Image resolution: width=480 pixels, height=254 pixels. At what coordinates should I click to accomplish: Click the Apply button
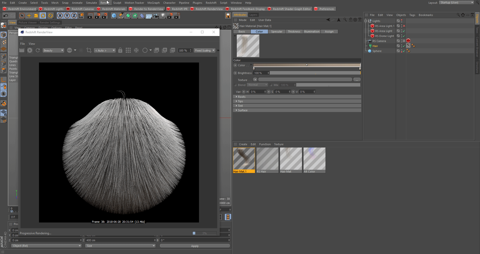point(195,246)
